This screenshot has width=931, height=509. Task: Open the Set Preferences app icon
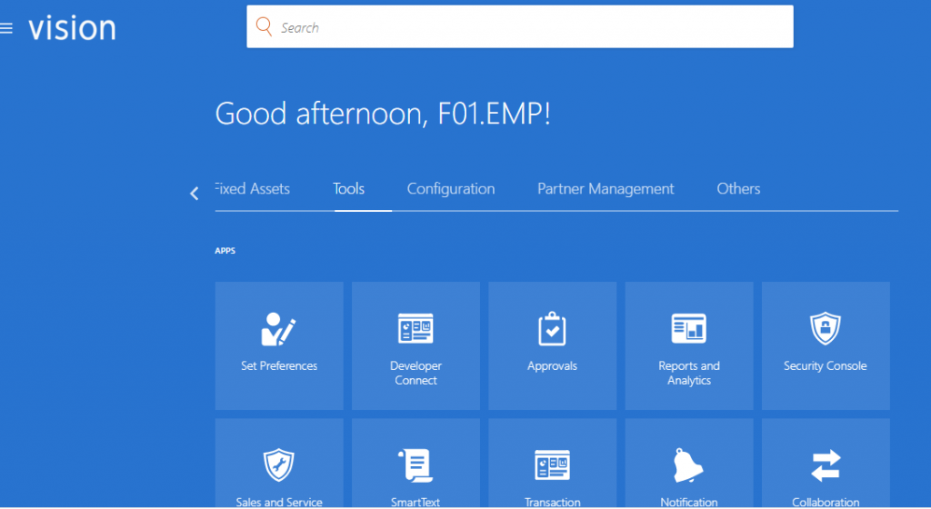pyautogui.click(x=279, y=329)
